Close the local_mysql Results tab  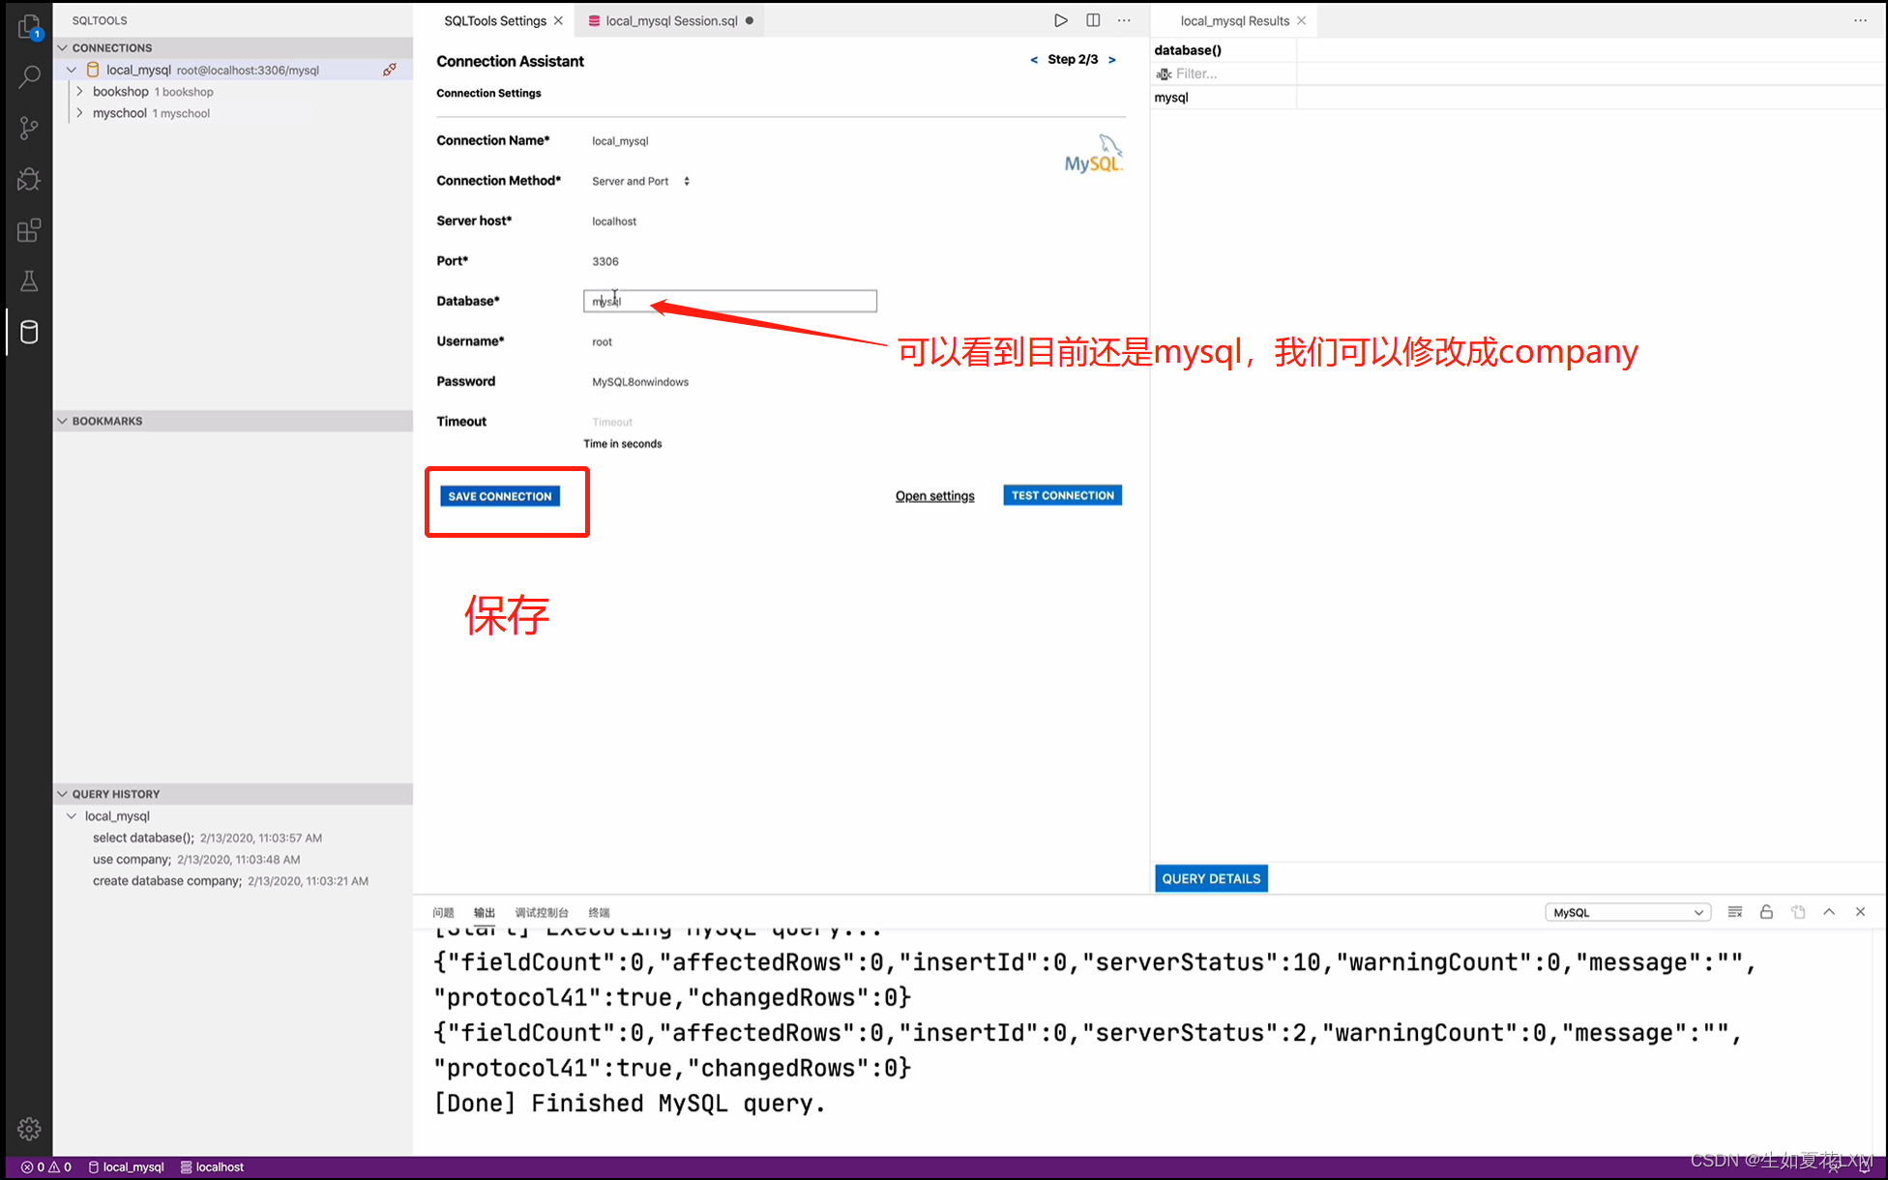(1301, 20)
